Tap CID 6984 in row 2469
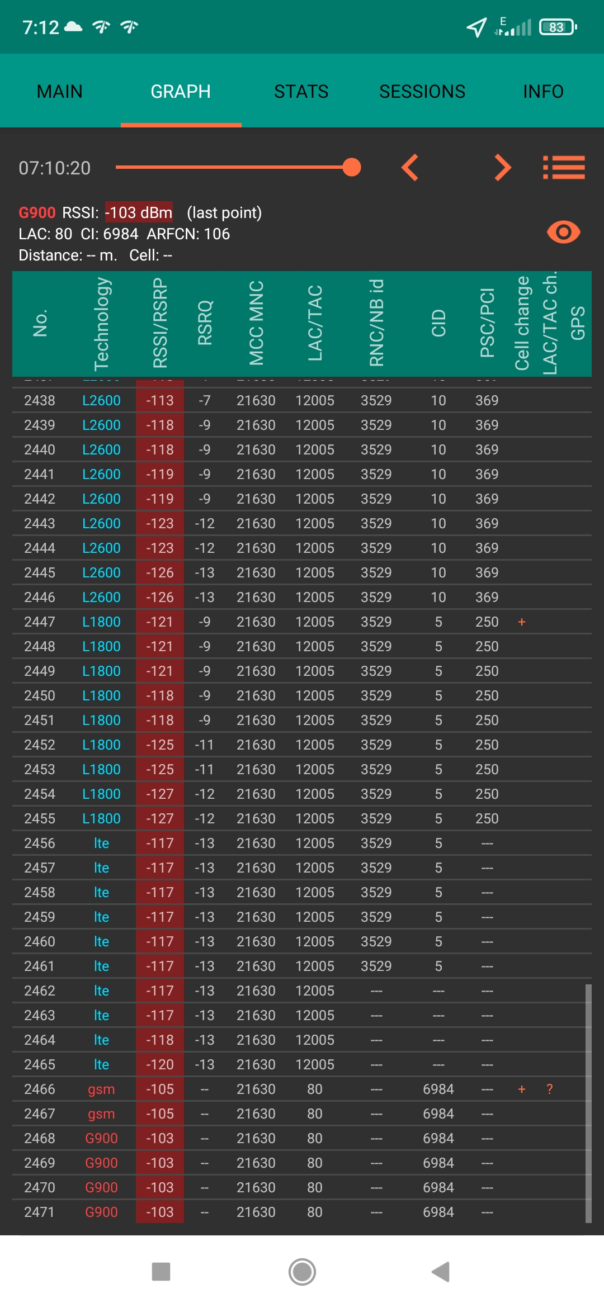The width and height of the screenshot is (604, 1308). coord(438,1163)
